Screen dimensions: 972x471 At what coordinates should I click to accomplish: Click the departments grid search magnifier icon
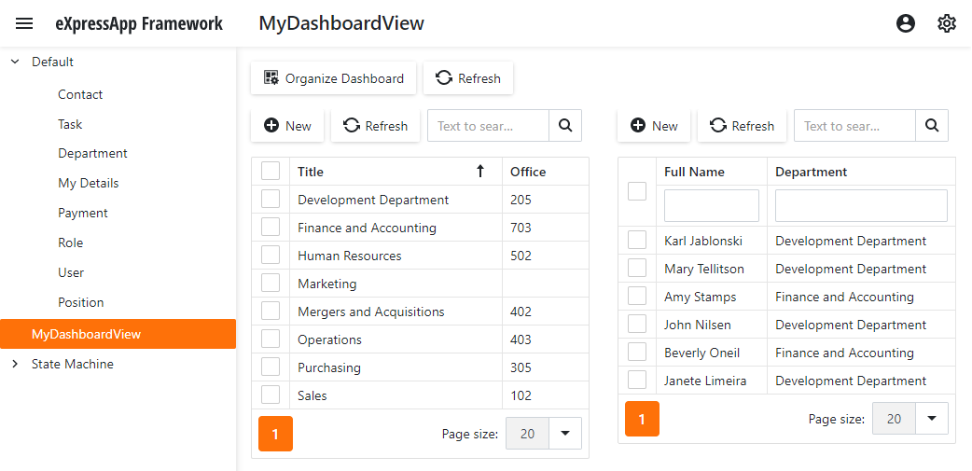[564, 126]
